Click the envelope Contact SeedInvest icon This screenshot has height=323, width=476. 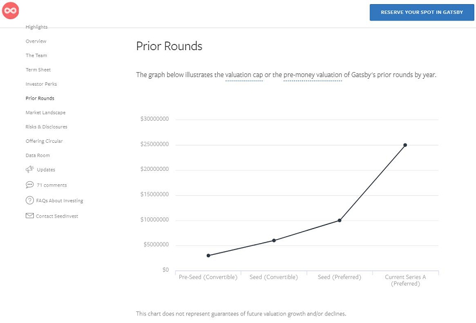tap(30, 216)
